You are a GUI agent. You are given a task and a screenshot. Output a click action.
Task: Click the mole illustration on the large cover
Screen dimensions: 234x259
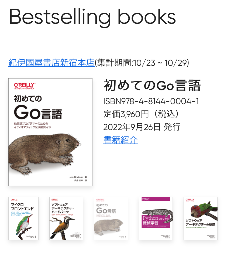point(44,154)
